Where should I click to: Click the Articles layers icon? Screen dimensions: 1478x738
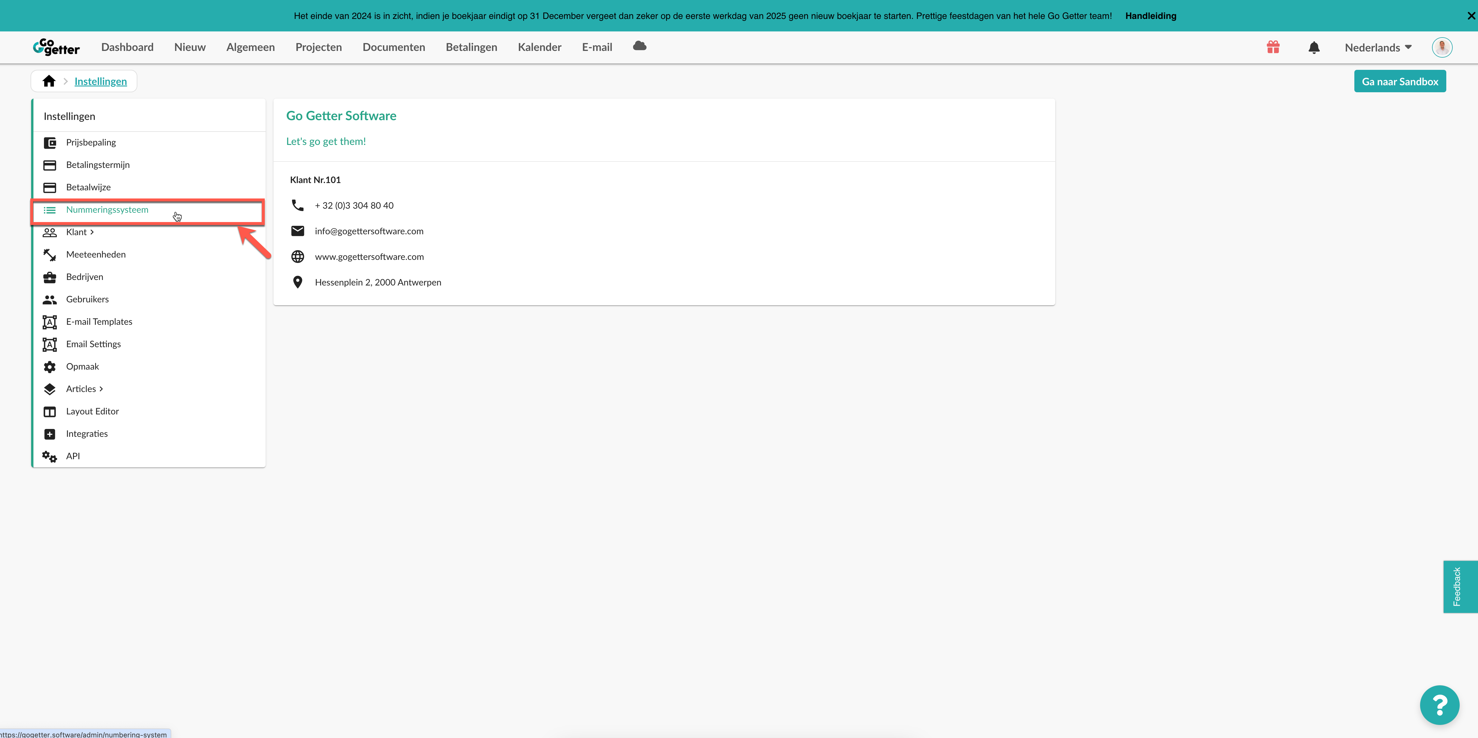point(50,389)
